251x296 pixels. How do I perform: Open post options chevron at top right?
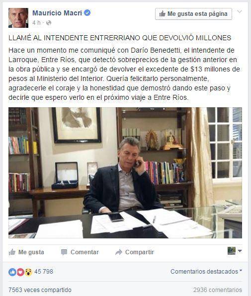click(x=240, y=12)
